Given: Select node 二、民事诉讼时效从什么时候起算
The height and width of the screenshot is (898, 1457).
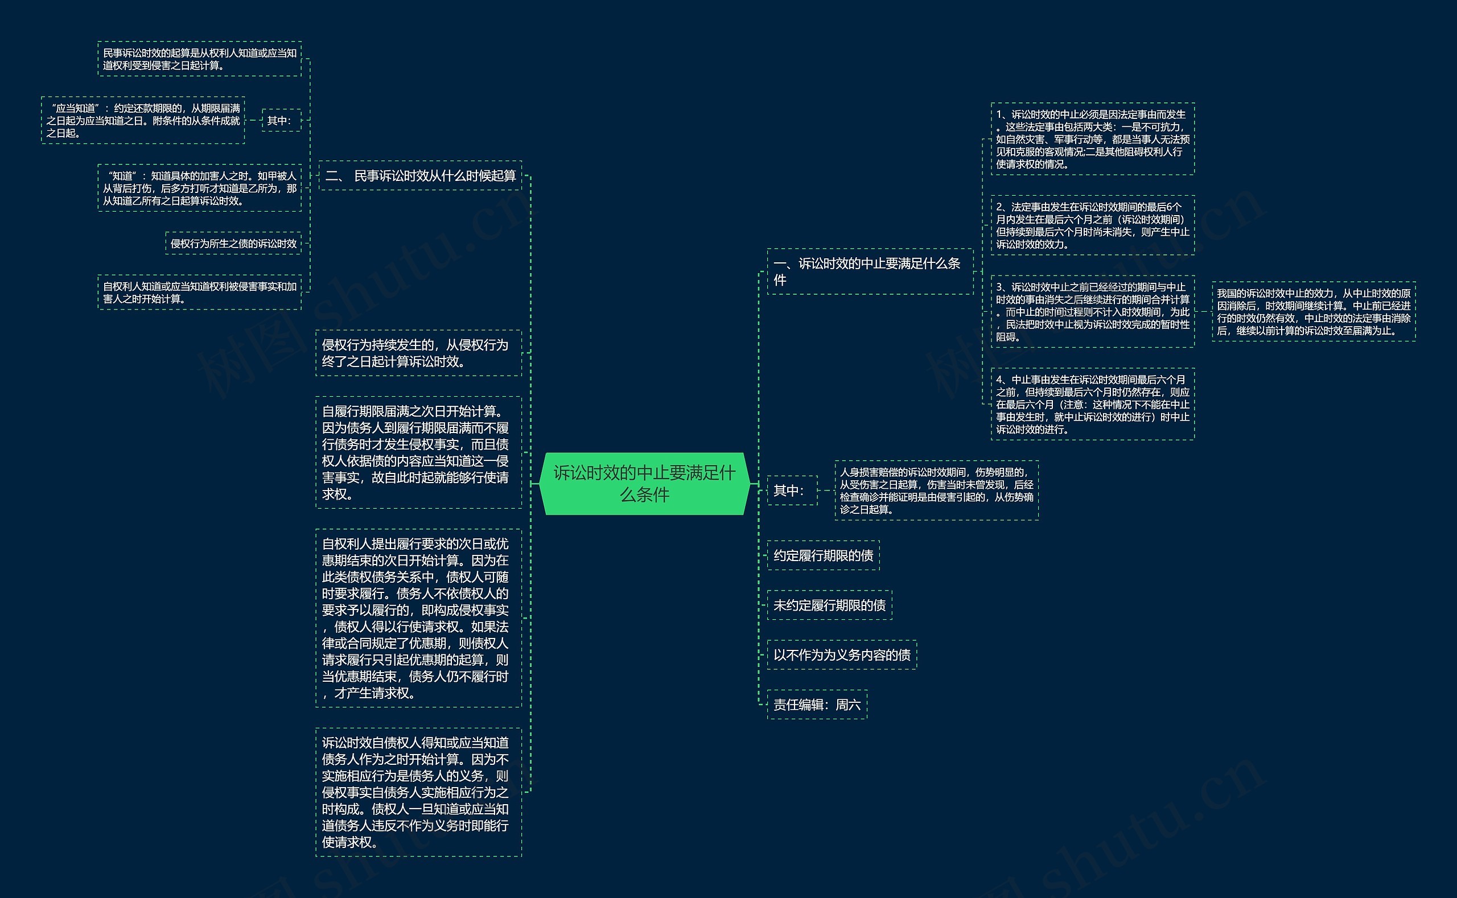Looking at the screenshot, I should (x=420, y=176).
